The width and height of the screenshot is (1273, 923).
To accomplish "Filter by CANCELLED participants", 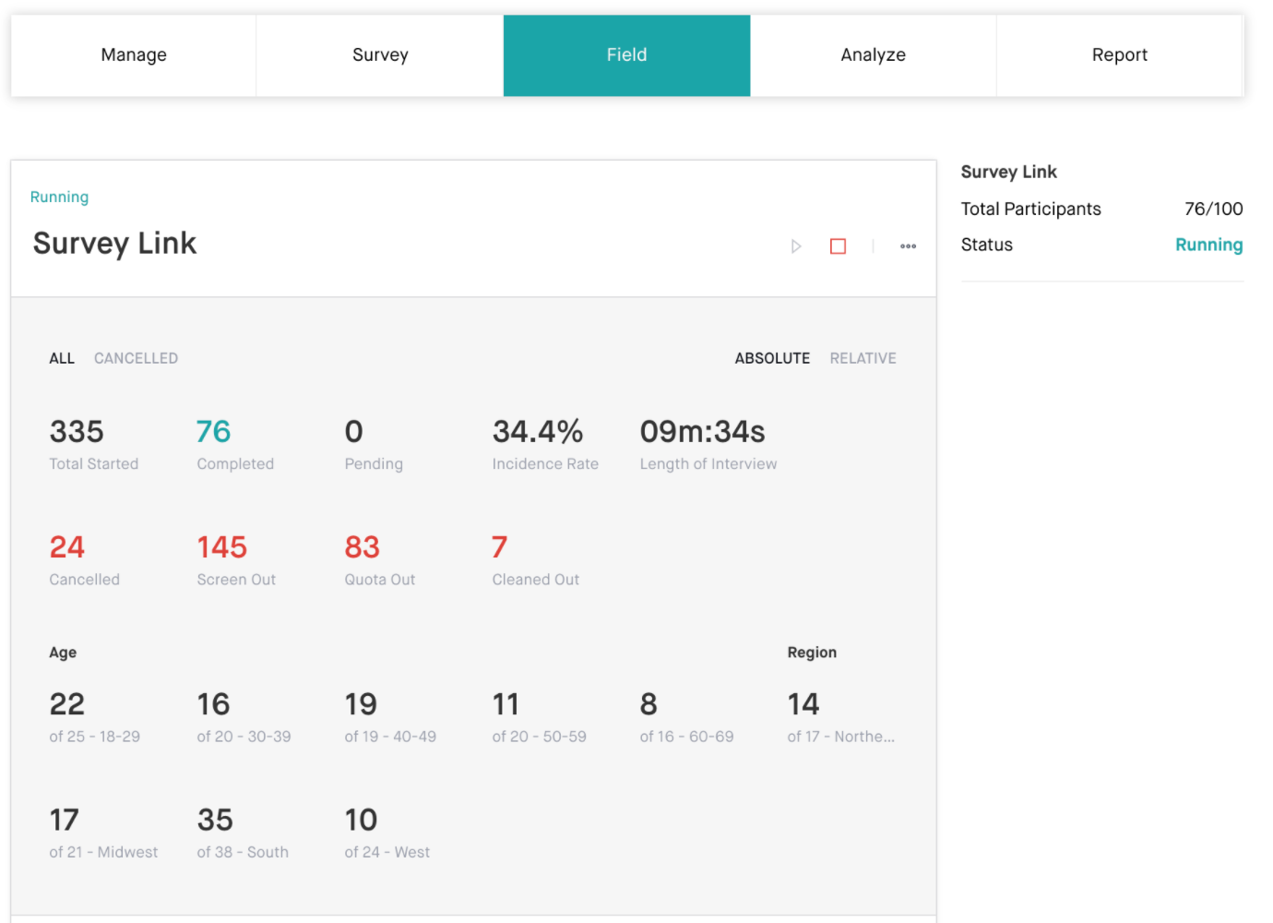I will [136, 358].
